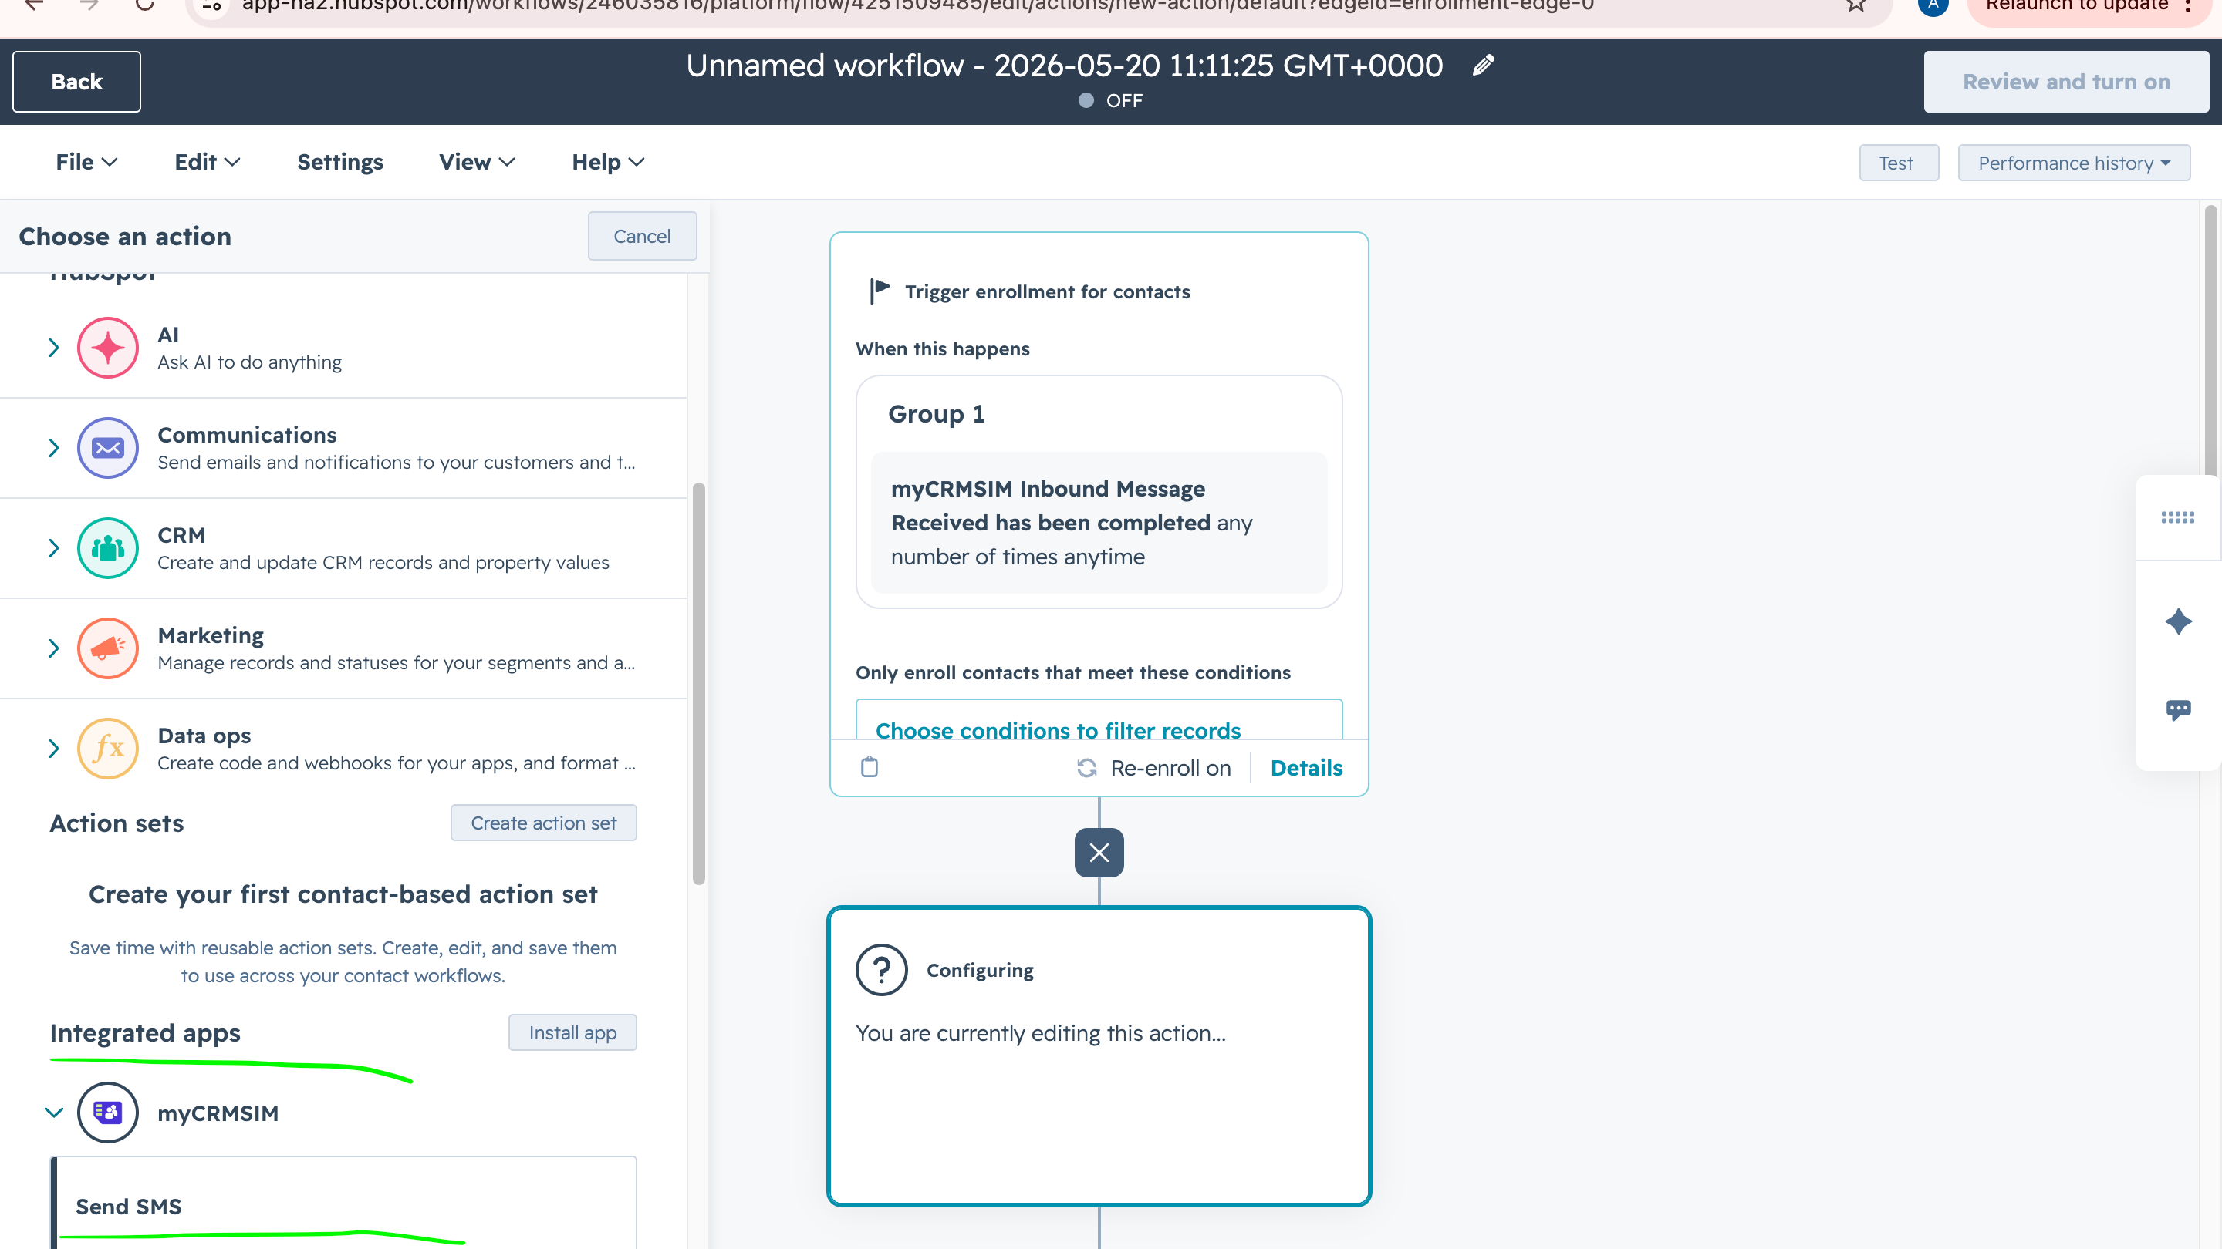The height and width of the screenshot is (1249, 2222).
Task: Click the AI sparkle category icon
Action: (x=108, y=348)
